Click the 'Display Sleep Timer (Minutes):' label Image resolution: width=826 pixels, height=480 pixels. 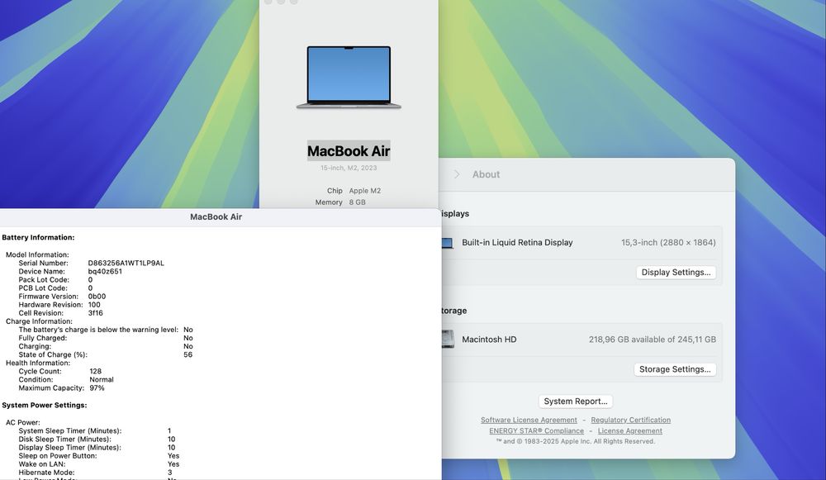click(69, 448)
